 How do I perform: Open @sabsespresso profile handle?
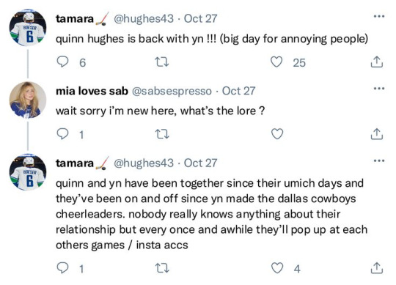(x=172, y=91)
